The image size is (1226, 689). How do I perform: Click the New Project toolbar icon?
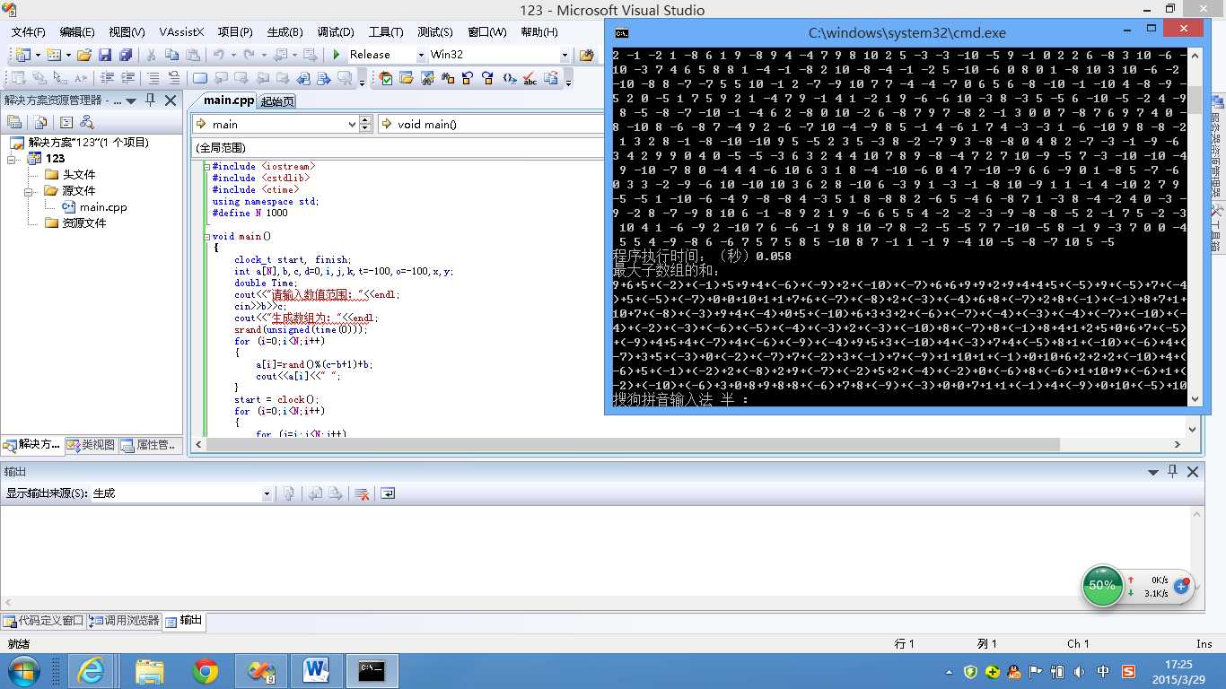point(22,55)
